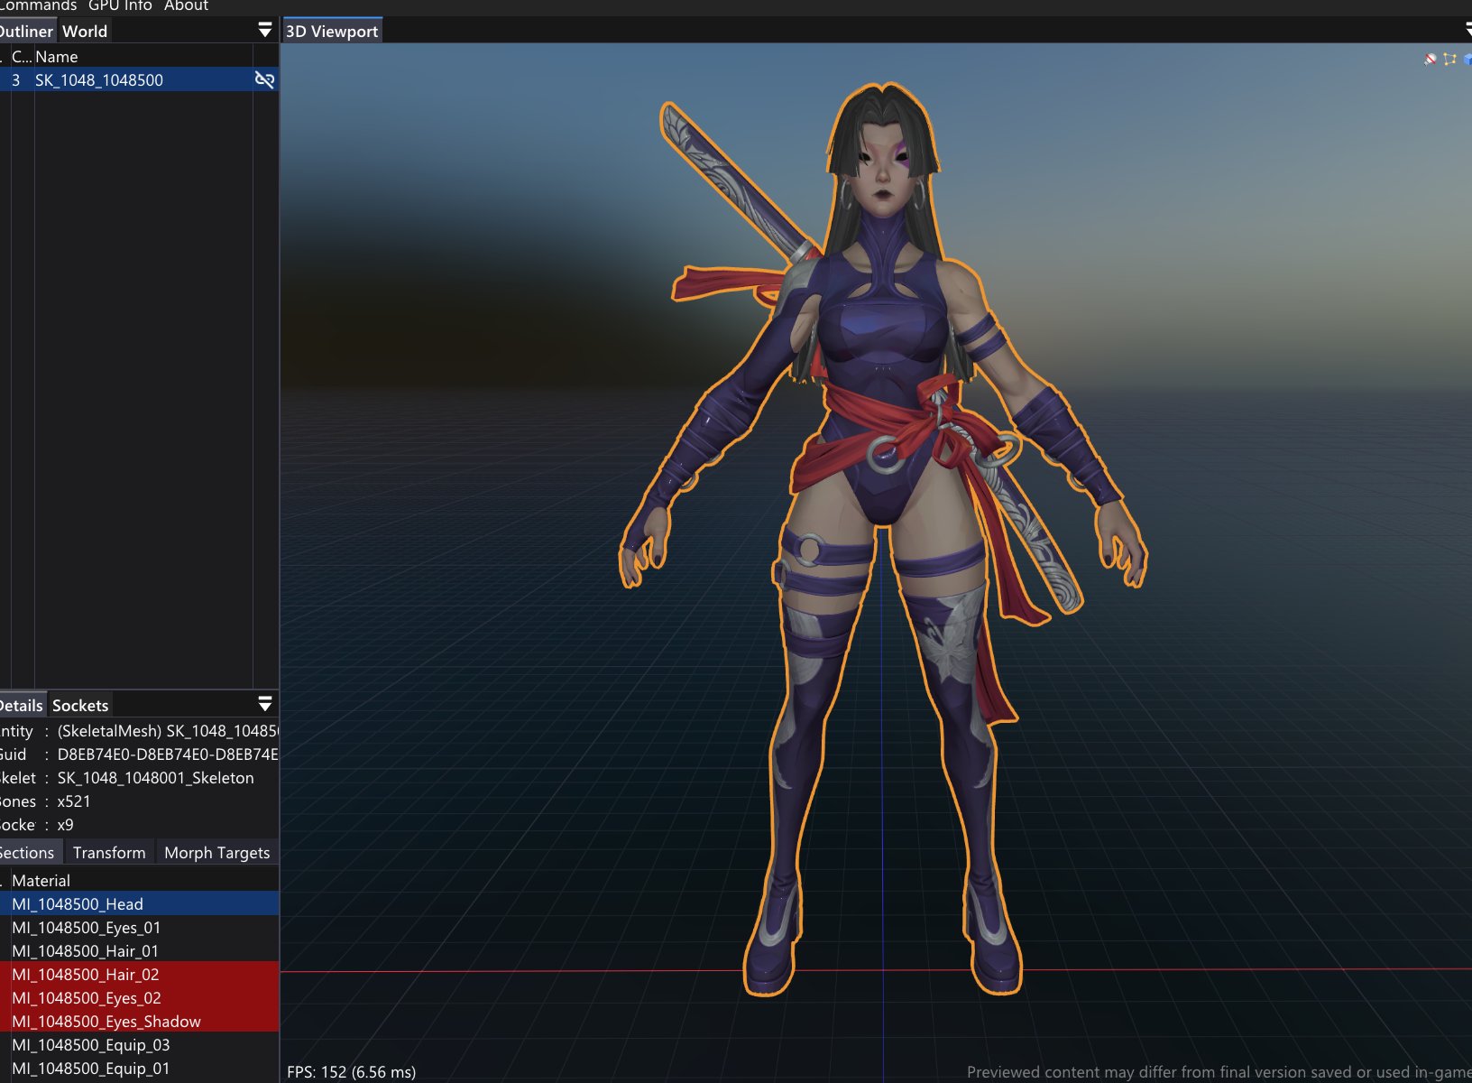Open the GPU Info menu
This screenshot has height=1083, width=1472.
(x=120, y=6)
